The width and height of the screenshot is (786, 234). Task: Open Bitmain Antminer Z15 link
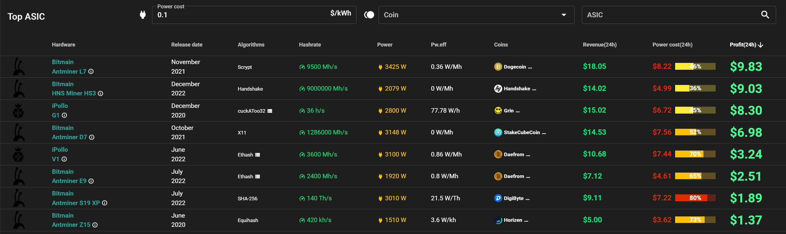coord(71,220)
